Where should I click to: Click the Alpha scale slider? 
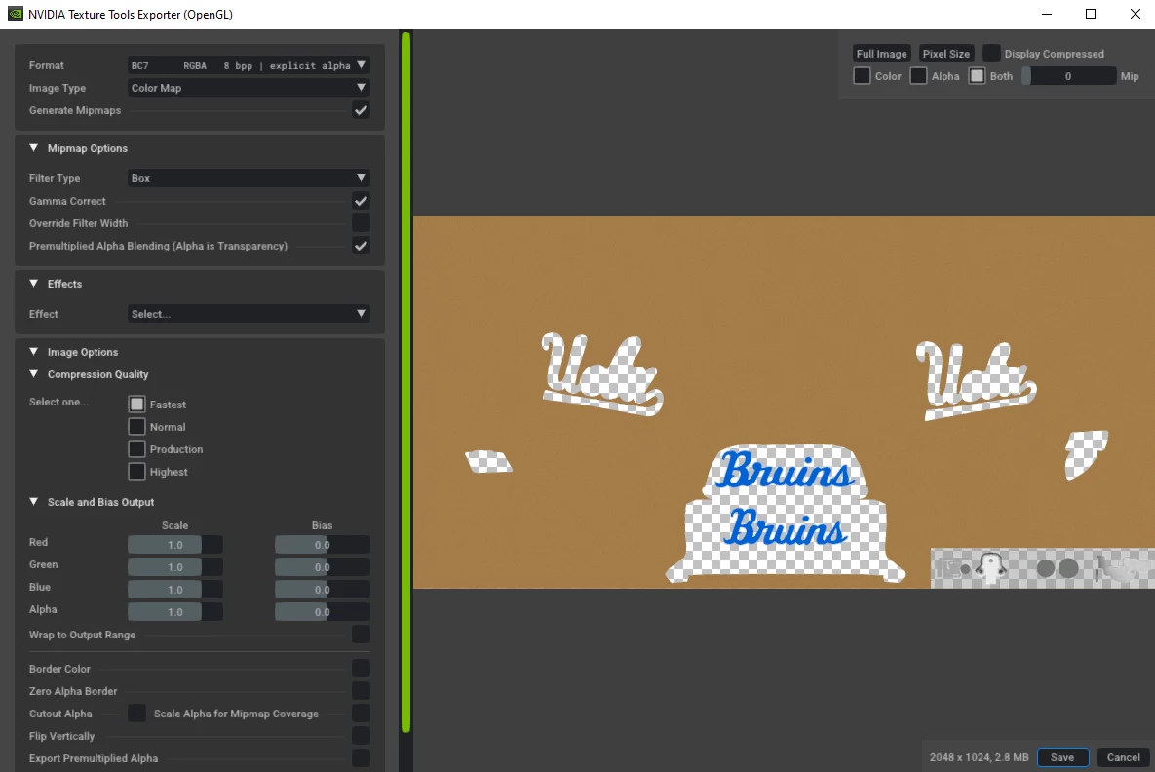point(175,612)
